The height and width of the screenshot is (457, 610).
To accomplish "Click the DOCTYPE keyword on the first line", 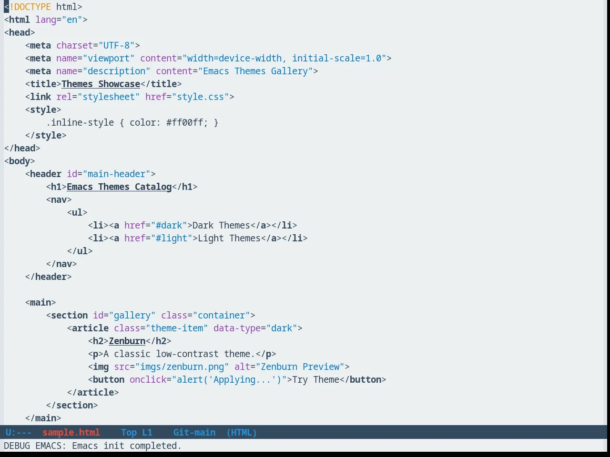I will pos(33,7).
